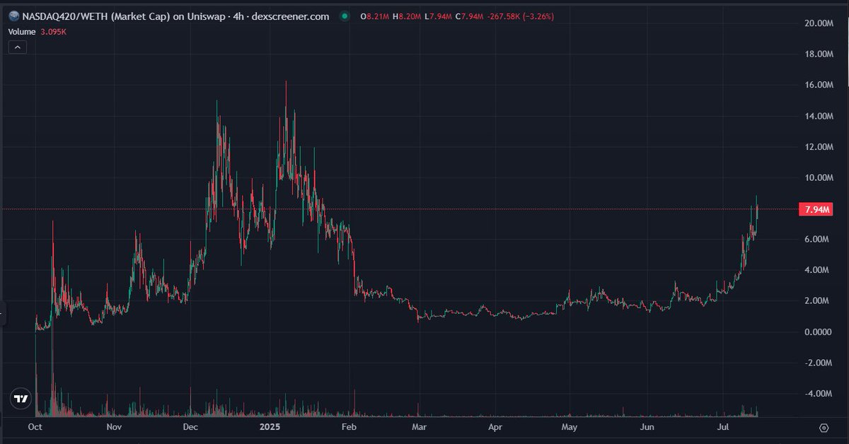Click the left edge panel handle

[x=3, y=313]
